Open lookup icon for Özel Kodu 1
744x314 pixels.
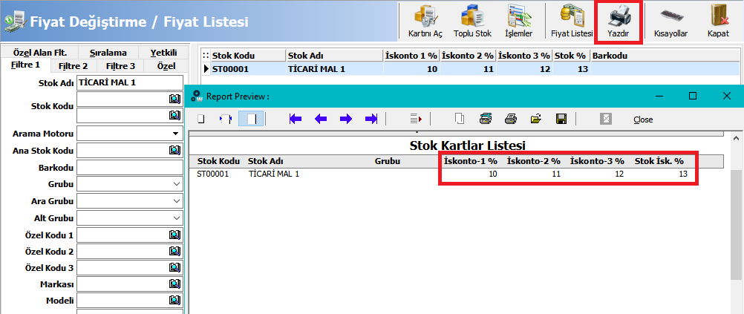pos(175,235)
